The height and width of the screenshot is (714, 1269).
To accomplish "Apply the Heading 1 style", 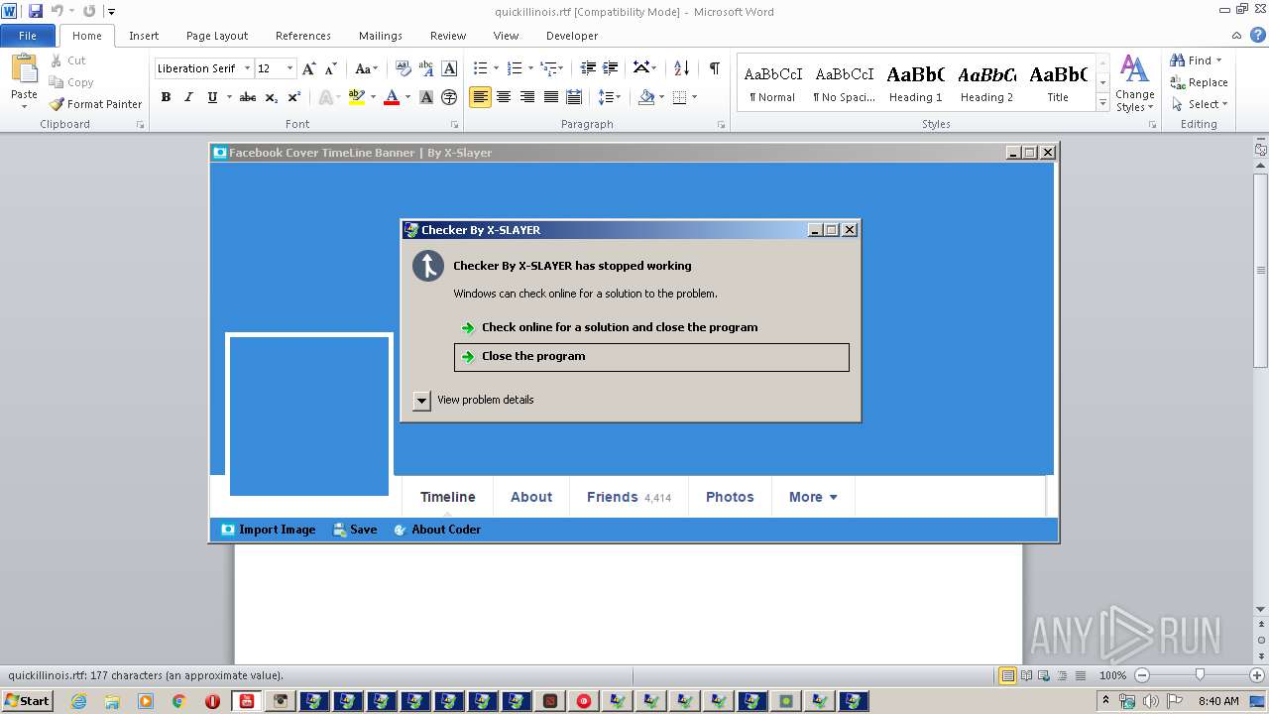I will pyautogui.click(x=916, y=83).
